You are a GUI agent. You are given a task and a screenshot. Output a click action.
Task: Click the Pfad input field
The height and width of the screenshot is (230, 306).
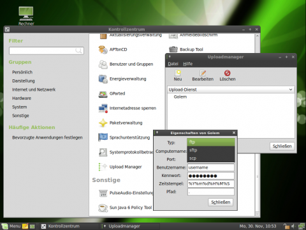tap(211, 192)
